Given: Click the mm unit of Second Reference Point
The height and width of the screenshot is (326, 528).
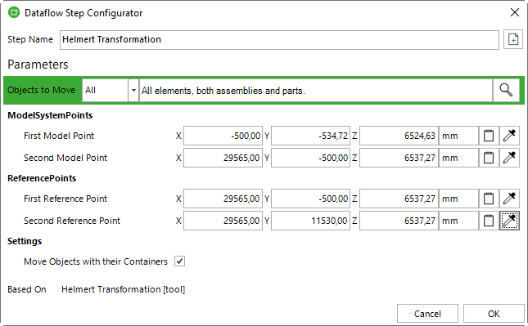Looking at the screenshot, I should [458, 221].
